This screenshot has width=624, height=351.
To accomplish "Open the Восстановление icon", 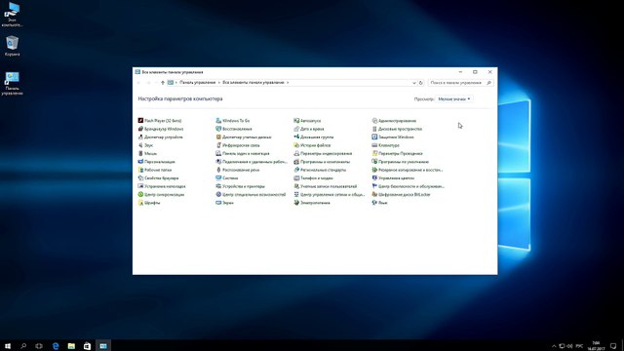I will 218,129.
